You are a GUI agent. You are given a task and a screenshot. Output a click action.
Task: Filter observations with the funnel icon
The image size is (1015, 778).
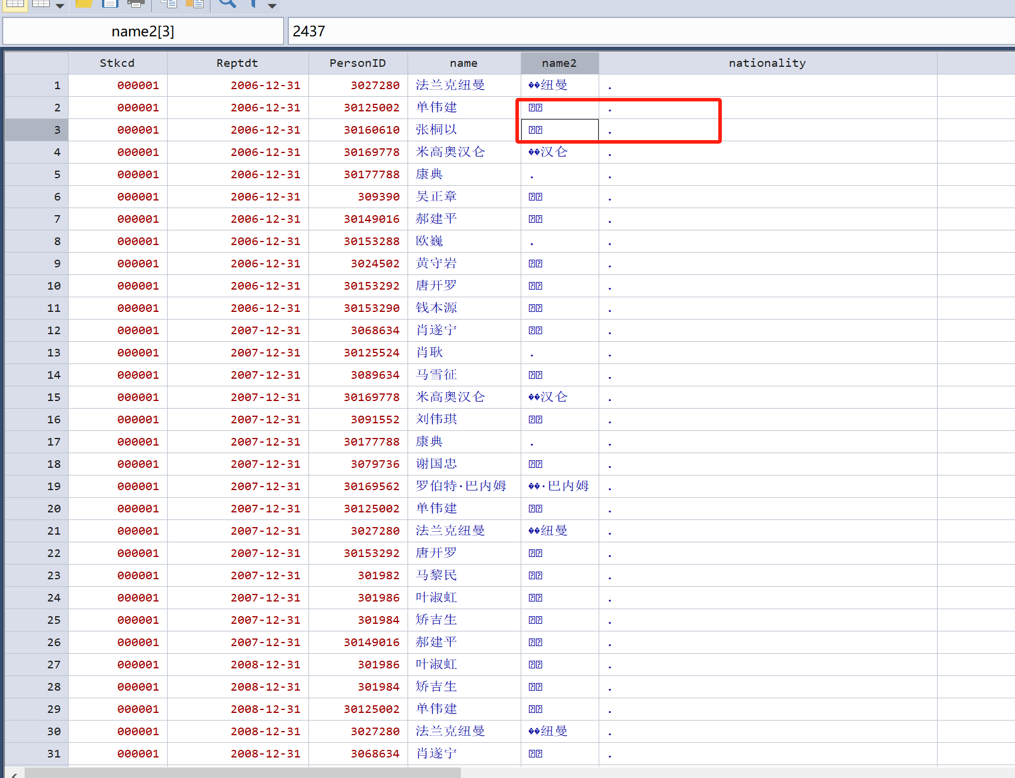tap(253, 4)
